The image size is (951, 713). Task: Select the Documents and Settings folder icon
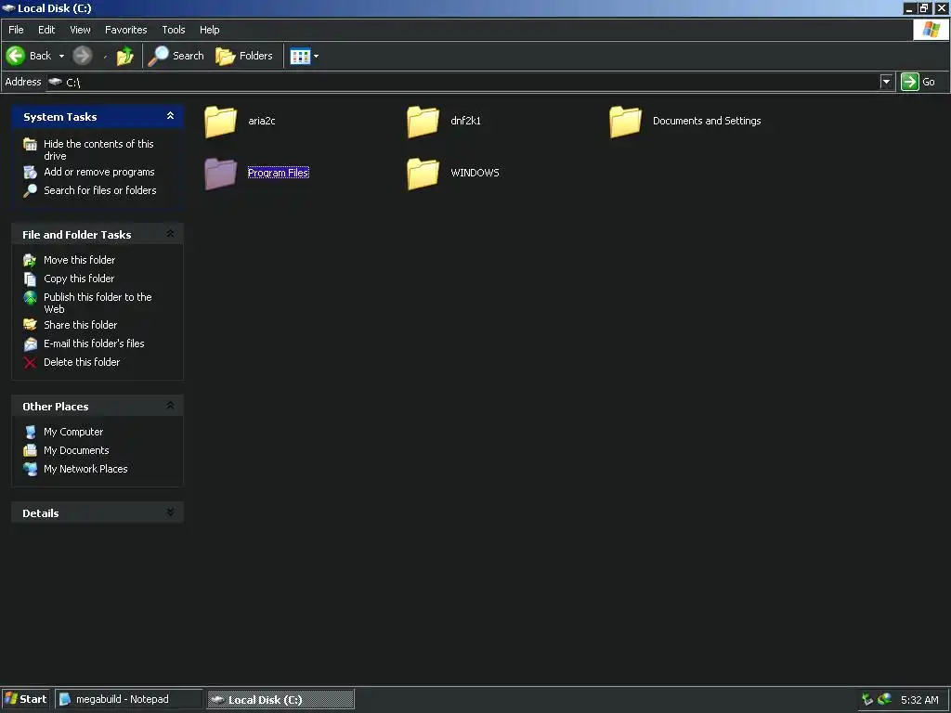pos(625,122)
